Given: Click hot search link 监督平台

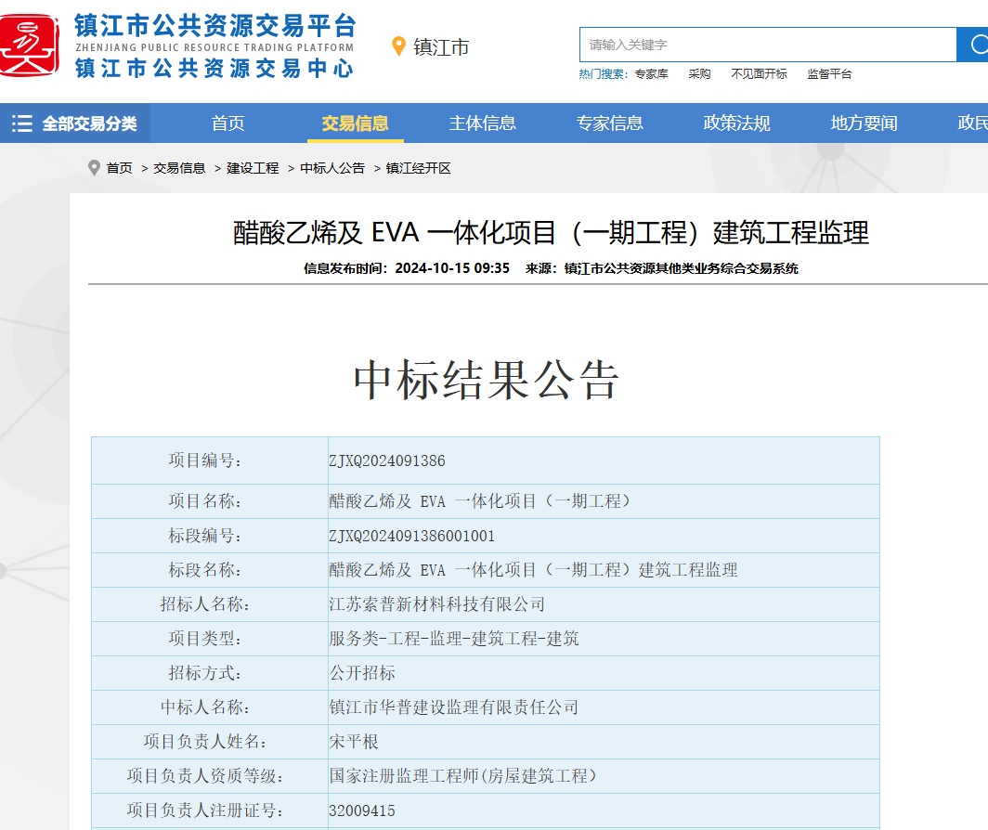Looking at the screenshot, I should (x=829, y=74).
